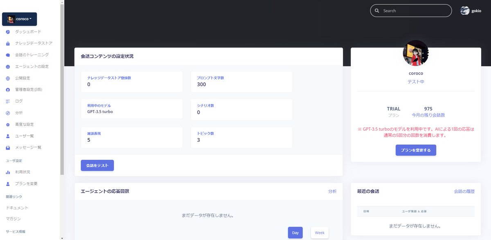Navigate to 公開設定
Screen dimensions: 491x240
(23, 78)
